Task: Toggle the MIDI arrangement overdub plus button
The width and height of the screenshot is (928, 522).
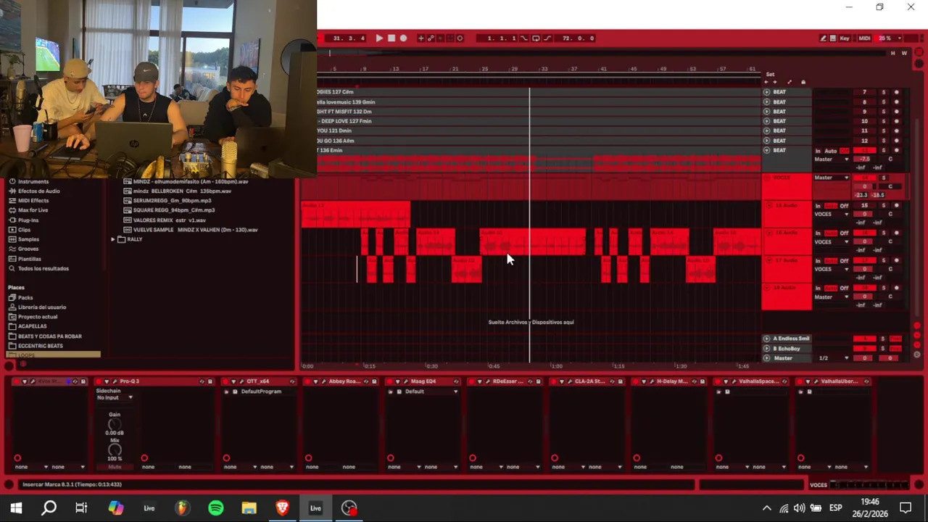Action: 421,38
